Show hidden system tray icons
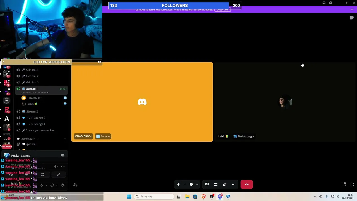 coord(315,197)
